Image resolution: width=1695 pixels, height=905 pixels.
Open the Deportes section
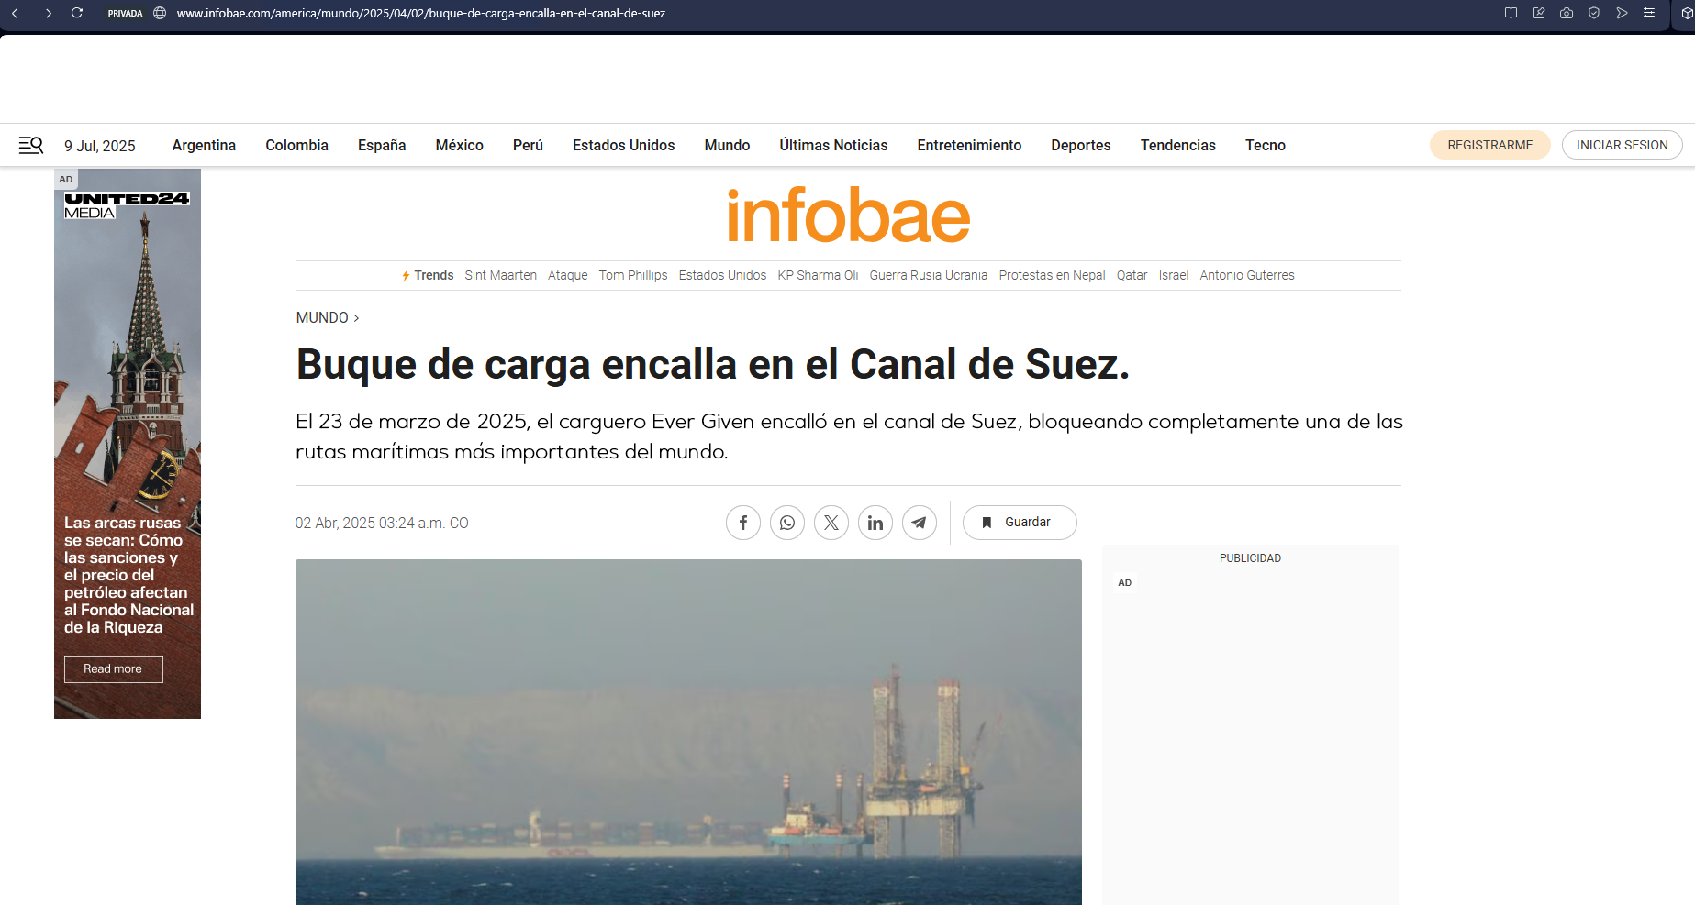[1080, 145]
